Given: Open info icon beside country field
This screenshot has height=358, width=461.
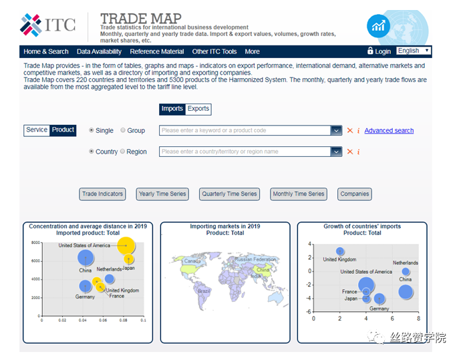Looking at the screenshot, I should pyautogui.click(x=358, y=152).
